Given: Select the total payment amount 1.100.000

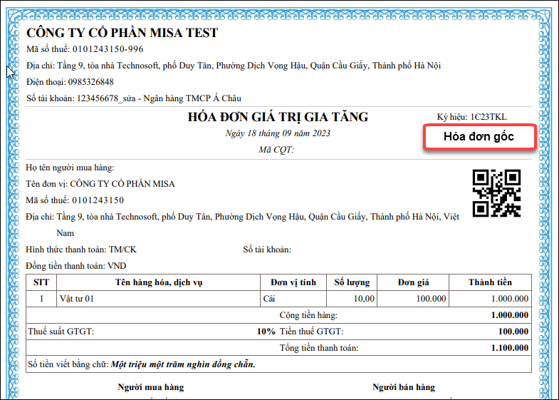Looking at the screenshot, I should (x=509, y=348).
